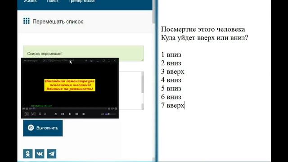Screen dimensions: 288x162
Task: Click the Перемешать список heading
Action: point(58,22)
